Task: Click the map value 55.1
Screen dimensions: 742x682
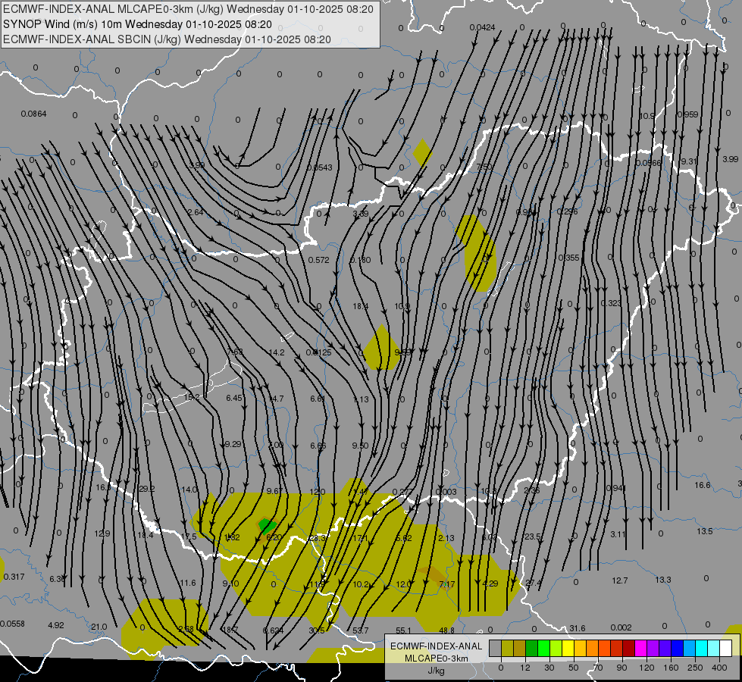Action: click(x=404, y=630)
